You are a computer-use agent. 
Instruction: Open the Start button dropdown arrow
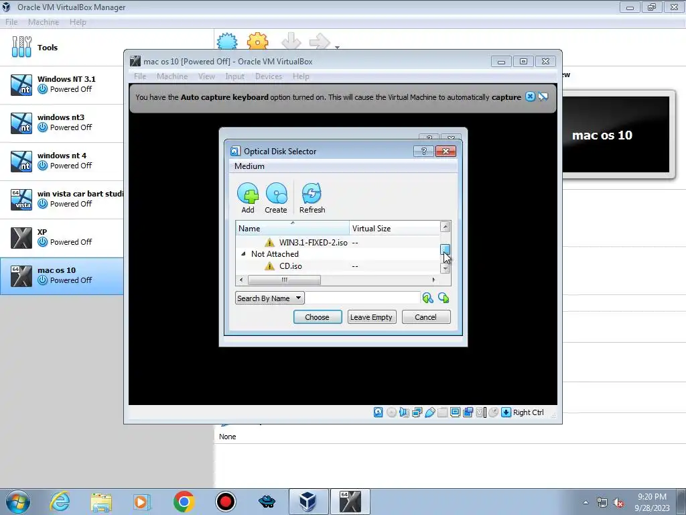pos(338,47)
